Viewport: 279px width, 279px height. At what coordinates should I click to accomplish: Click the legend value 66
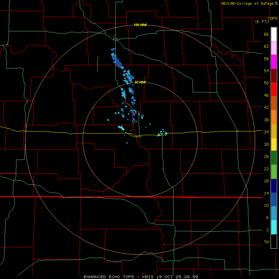tap(266, 34)
